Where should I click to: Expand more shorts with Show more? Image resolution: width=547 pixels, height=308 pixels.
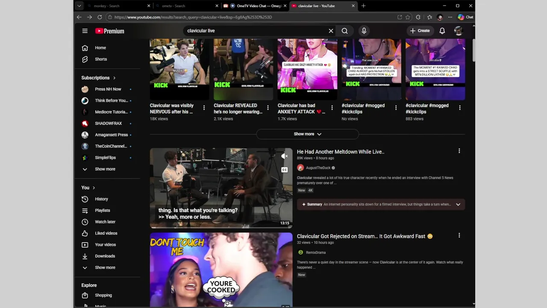pyautogui.click(x=307, y=134)
